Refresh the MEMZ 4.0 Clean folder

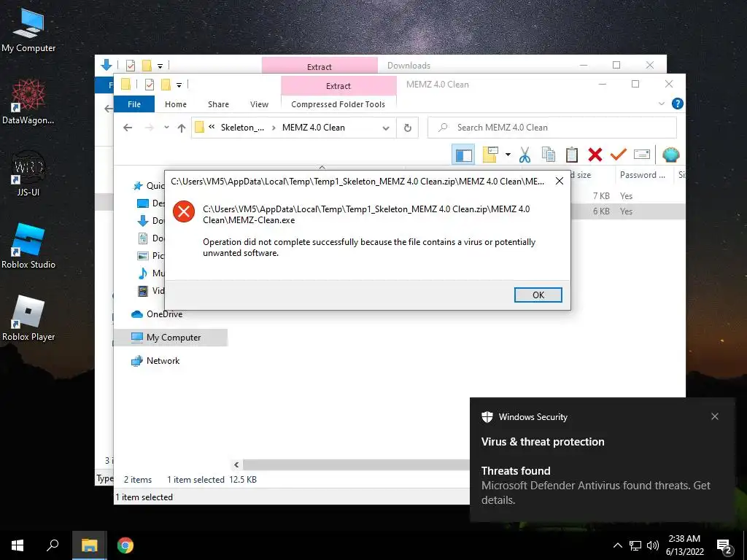(407, 128)
